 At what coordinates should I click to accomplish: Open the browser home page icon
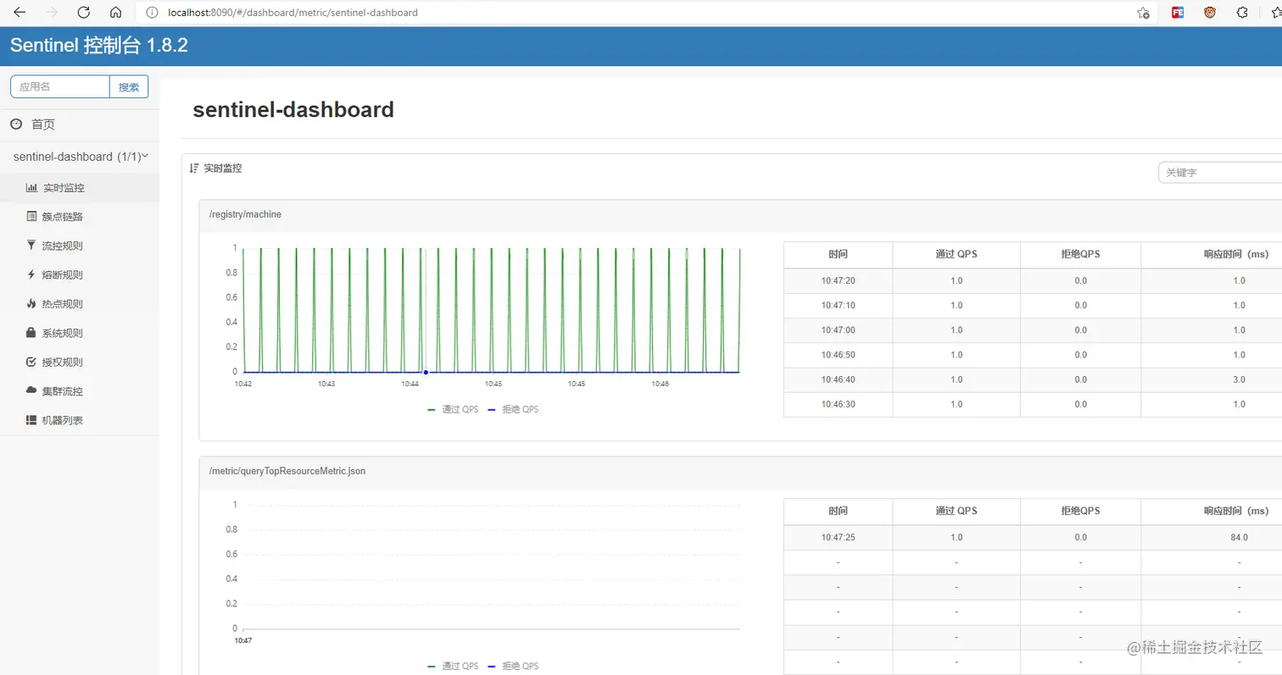(115, 13)
